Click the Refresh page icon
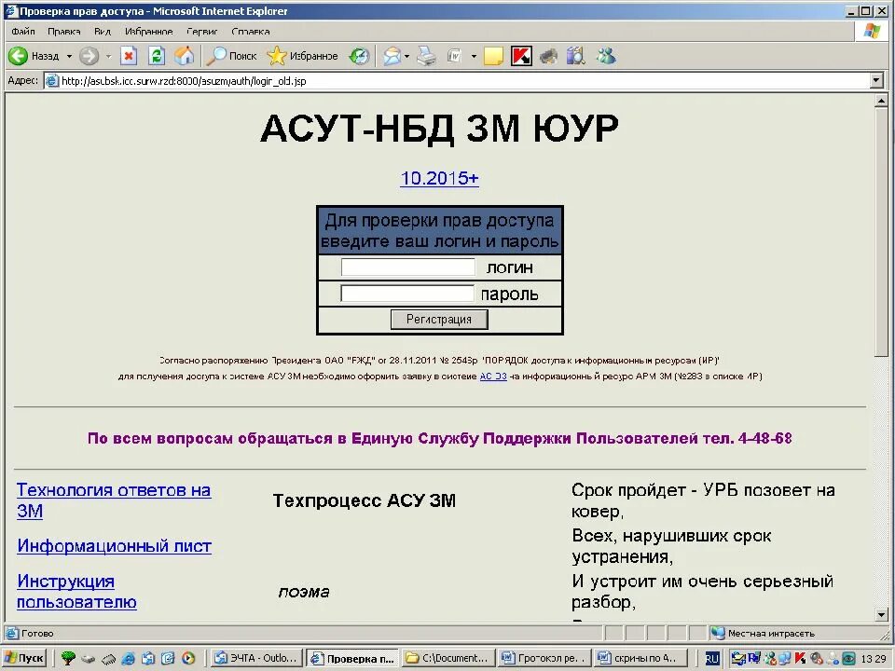The height and width of the screenshot is (671, 895). [157, 56]
